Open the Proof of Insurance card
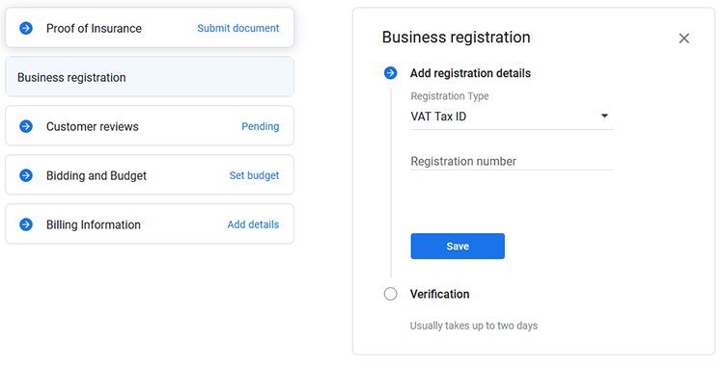The image size is (724, 366). (150, 28)
